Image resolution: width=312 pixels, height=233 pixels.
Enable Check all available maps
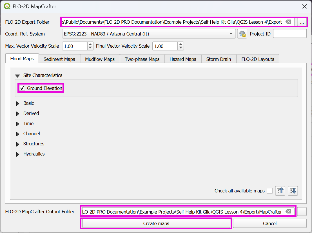click(x=269, y=191)
